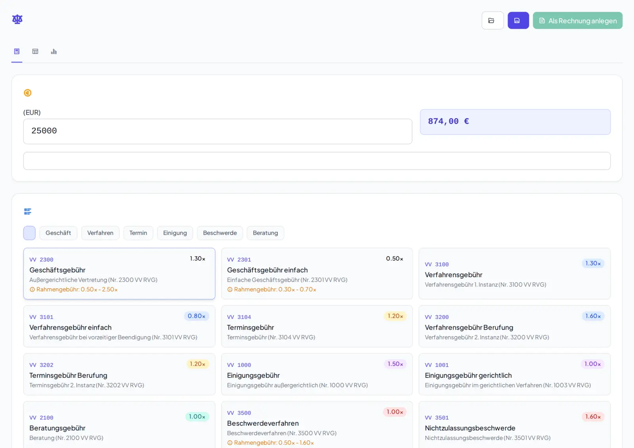The width and height of the screenshot is (634, 448).
Task: Select the VV 3100 Verfahrensgebühr card
Action: pyautogui.click(x=514, y=274)
